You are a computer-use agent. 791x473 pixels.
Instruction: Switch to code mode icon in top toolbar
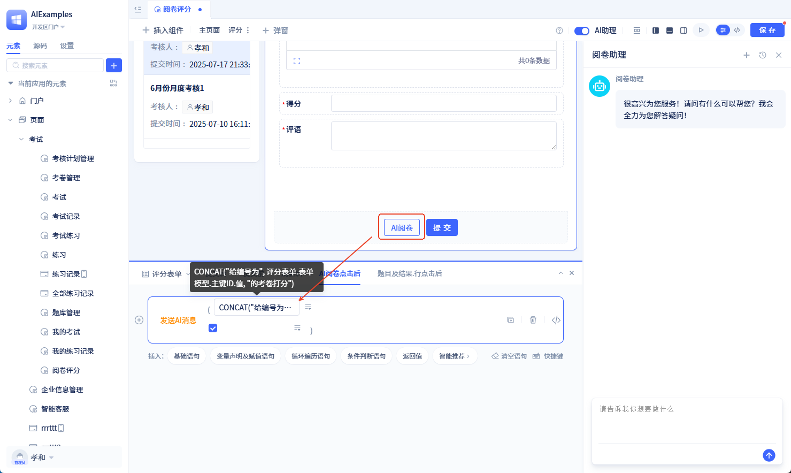pyautogui.click(x=737, y=30)
